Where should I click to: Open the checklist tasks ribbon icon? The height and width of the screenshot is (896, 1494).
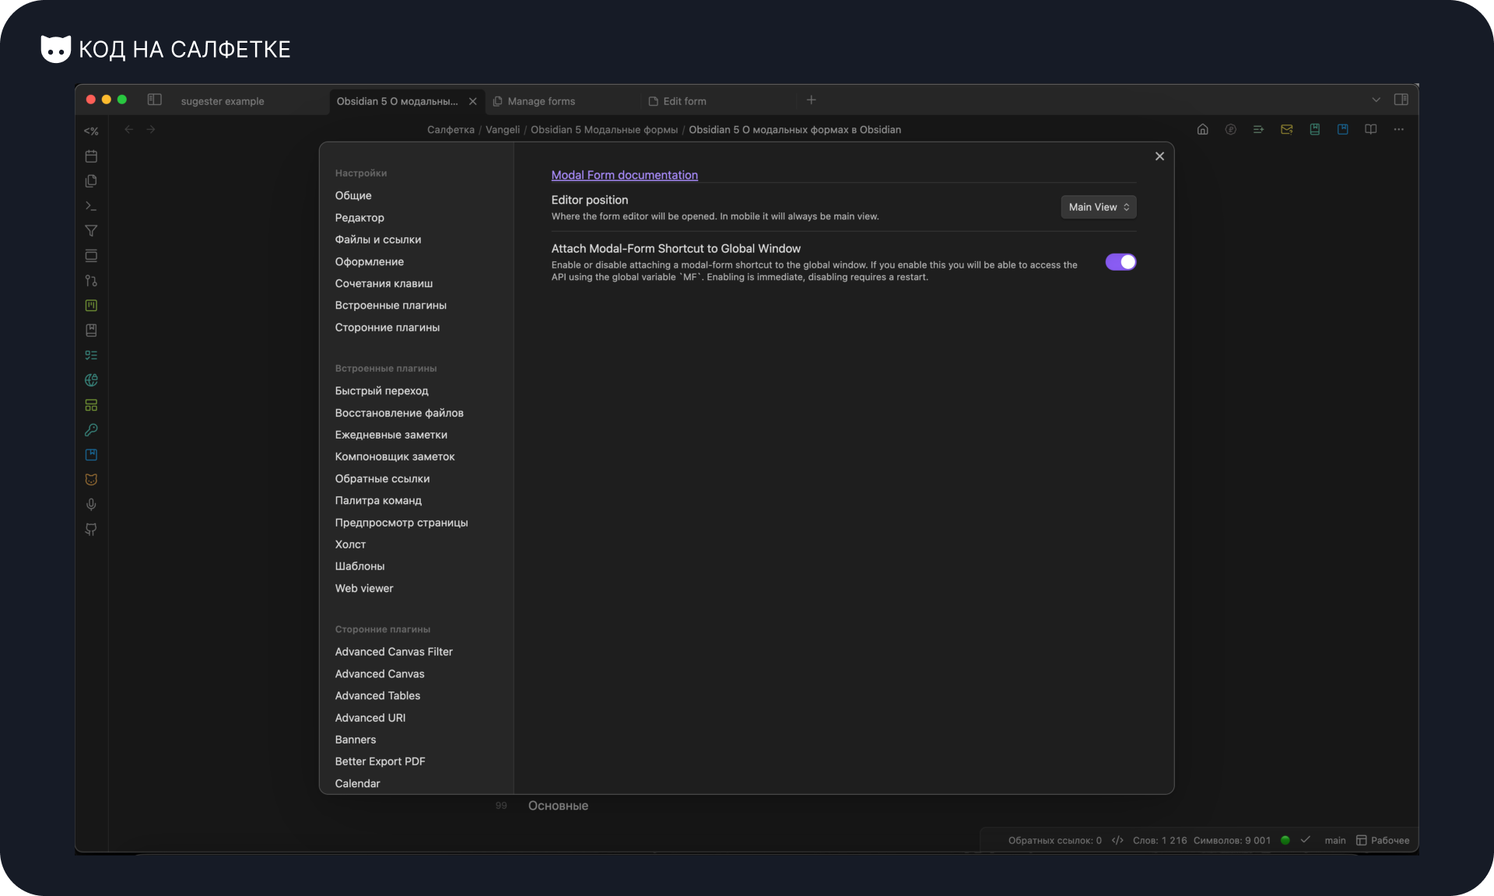(x=91, y=355)
